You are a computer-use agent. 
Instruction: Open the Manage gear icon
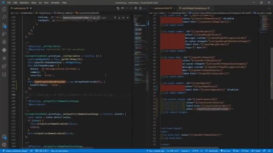4,144
